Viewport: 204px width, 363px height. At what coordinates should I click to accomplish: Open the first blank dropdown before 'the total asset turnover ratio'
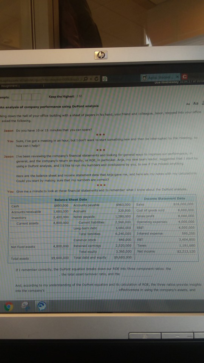click(x=37, y=275)
